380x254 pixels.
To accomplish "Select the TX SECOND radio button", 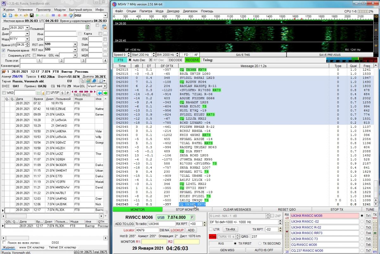I will (260, 244).
